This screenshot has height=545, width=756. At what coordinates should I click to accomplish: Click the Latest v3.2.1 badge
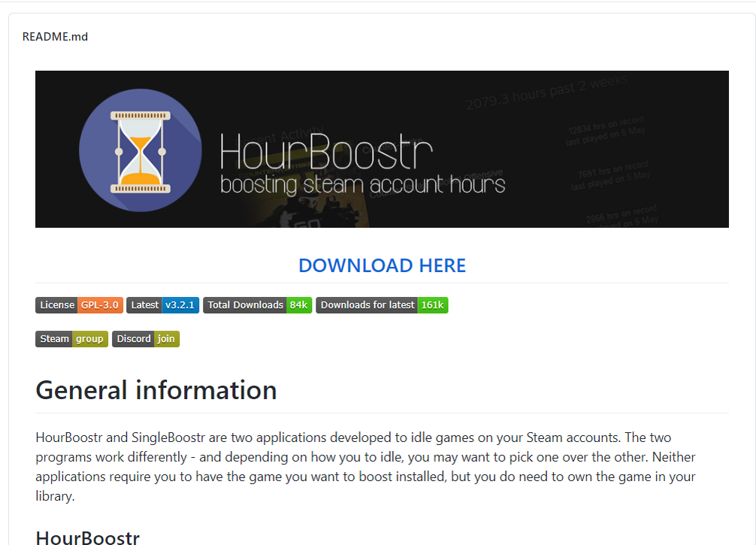(162, 304)
